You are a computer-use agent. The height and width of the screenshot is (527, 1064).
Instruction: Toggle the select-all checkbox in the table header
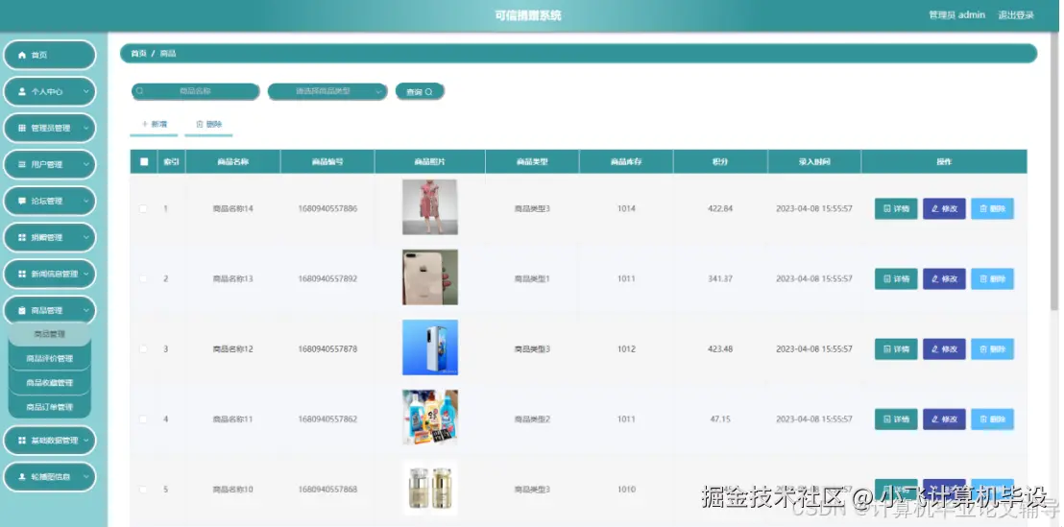point(144,161)
